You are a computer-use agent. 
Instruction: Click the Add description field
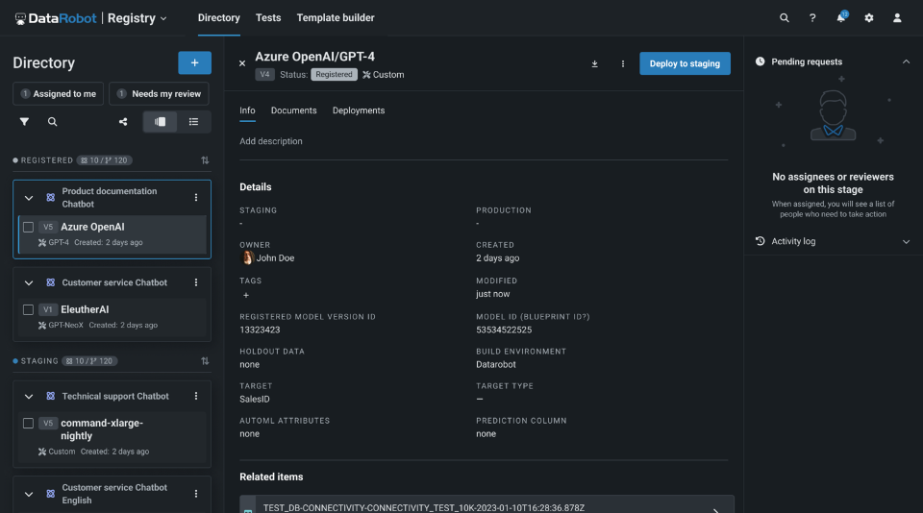click(x=271, y=141)
